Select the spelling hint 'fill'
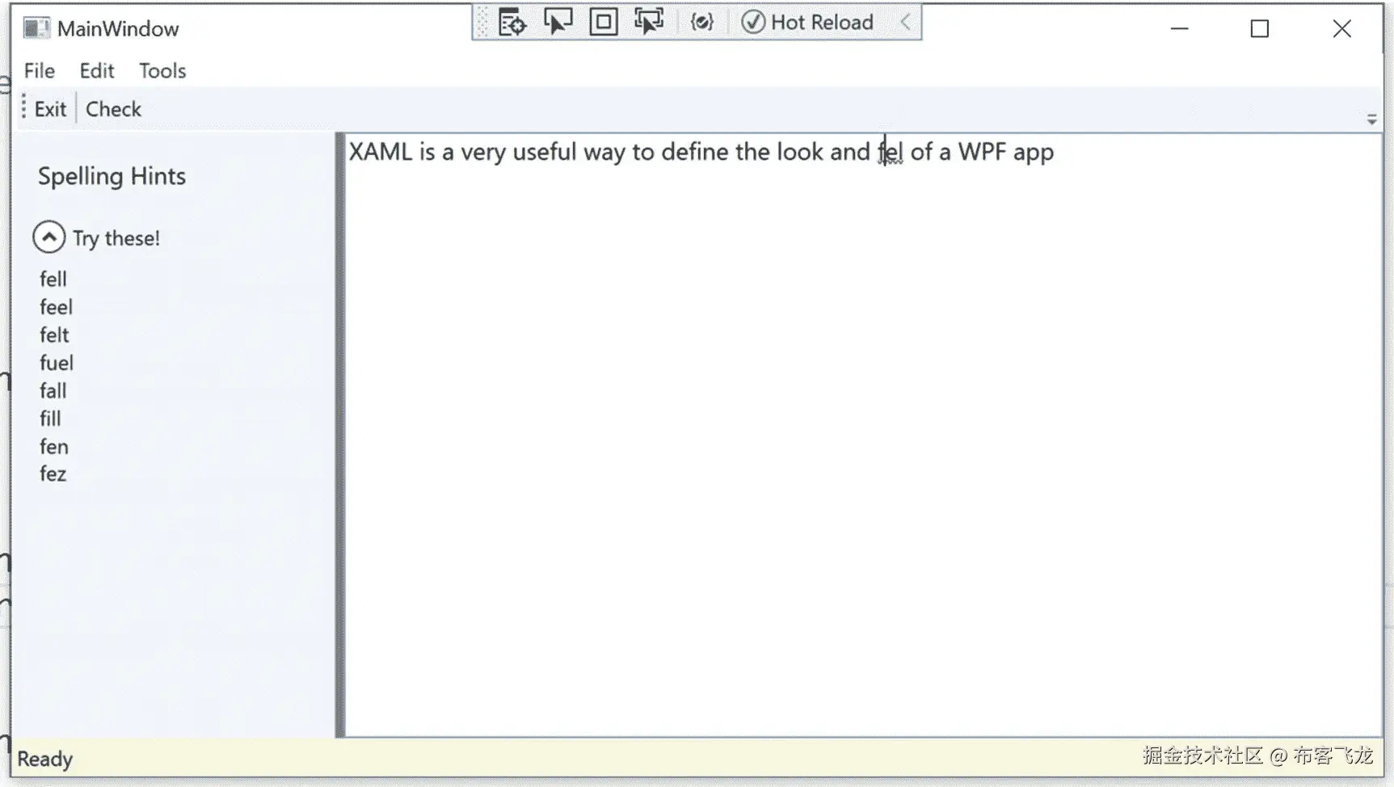 (x=50, y=419)
